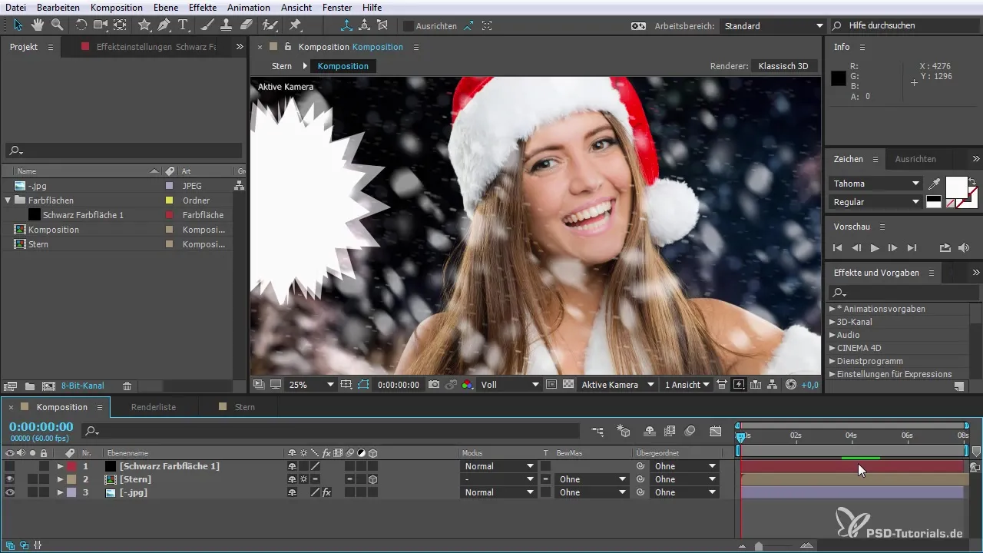Toggle shy switch on Schwarz Farbfläche 1

[x=292, y=466]
